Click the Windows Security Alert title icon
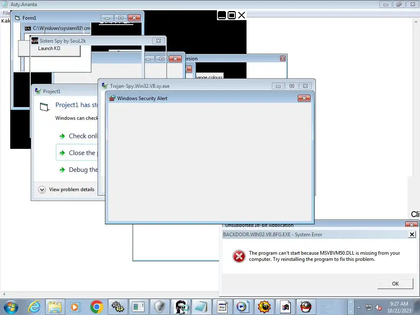This screenshot has width=420, height=315. (x=112, y=98)
